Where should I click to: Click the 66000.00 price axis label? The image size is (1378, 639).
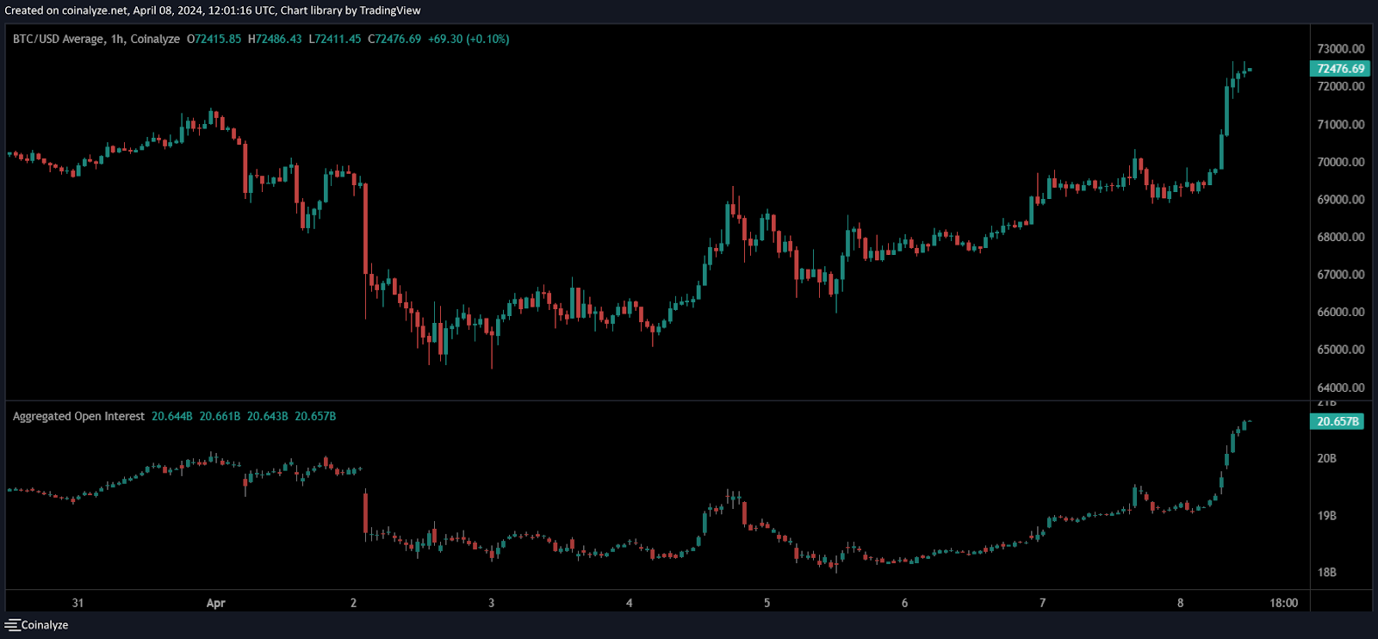click(1341, 312)
